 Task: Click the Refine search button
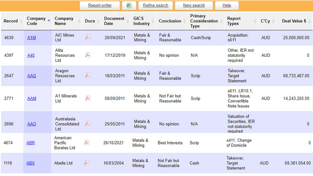(x=155, y=6)
